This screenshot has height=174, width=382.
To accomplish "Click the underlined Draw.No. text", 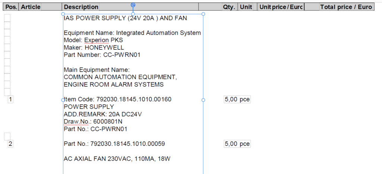I will coord(78,122).
